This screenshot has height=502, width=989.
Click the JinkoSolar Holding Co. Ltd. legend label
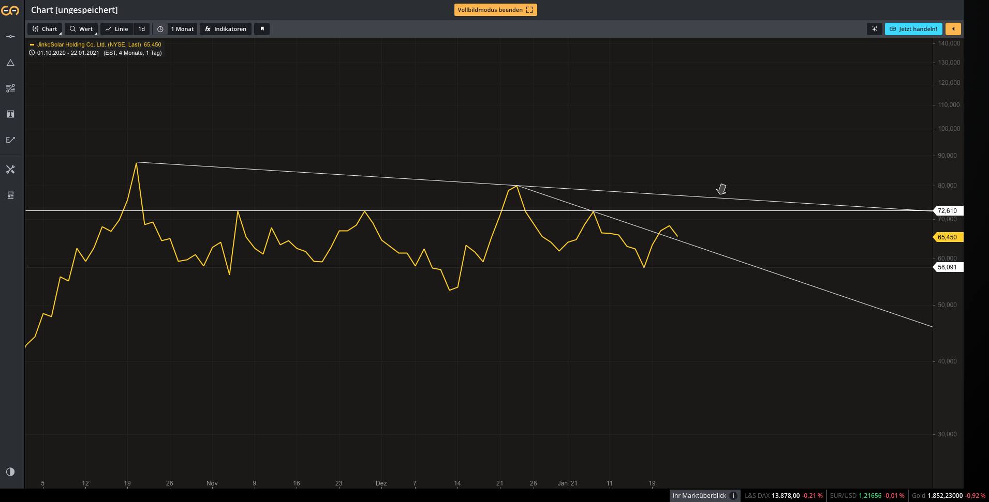click(89, 44)
